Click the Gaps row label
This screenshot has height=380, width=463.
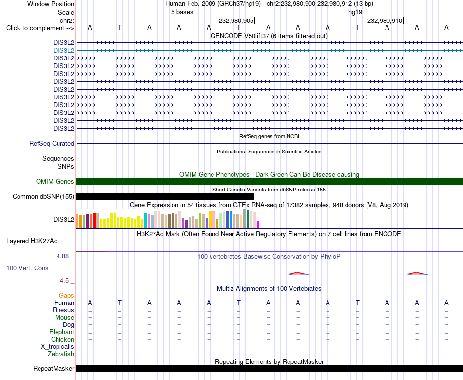(66, 296)
